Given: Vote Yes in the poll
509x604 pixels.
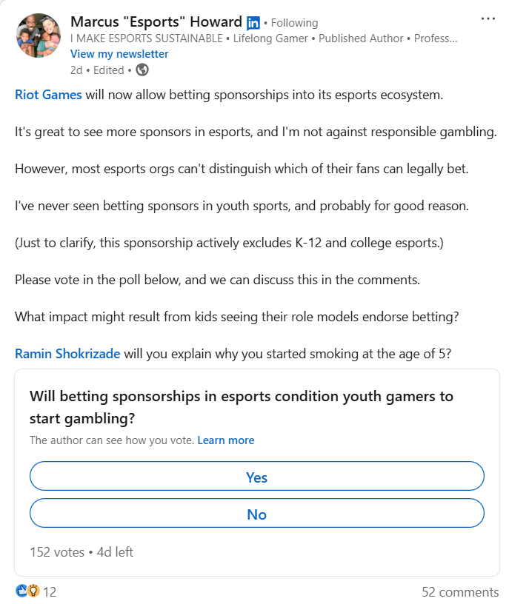Looking at the screenshot, I should click(257, 476).
